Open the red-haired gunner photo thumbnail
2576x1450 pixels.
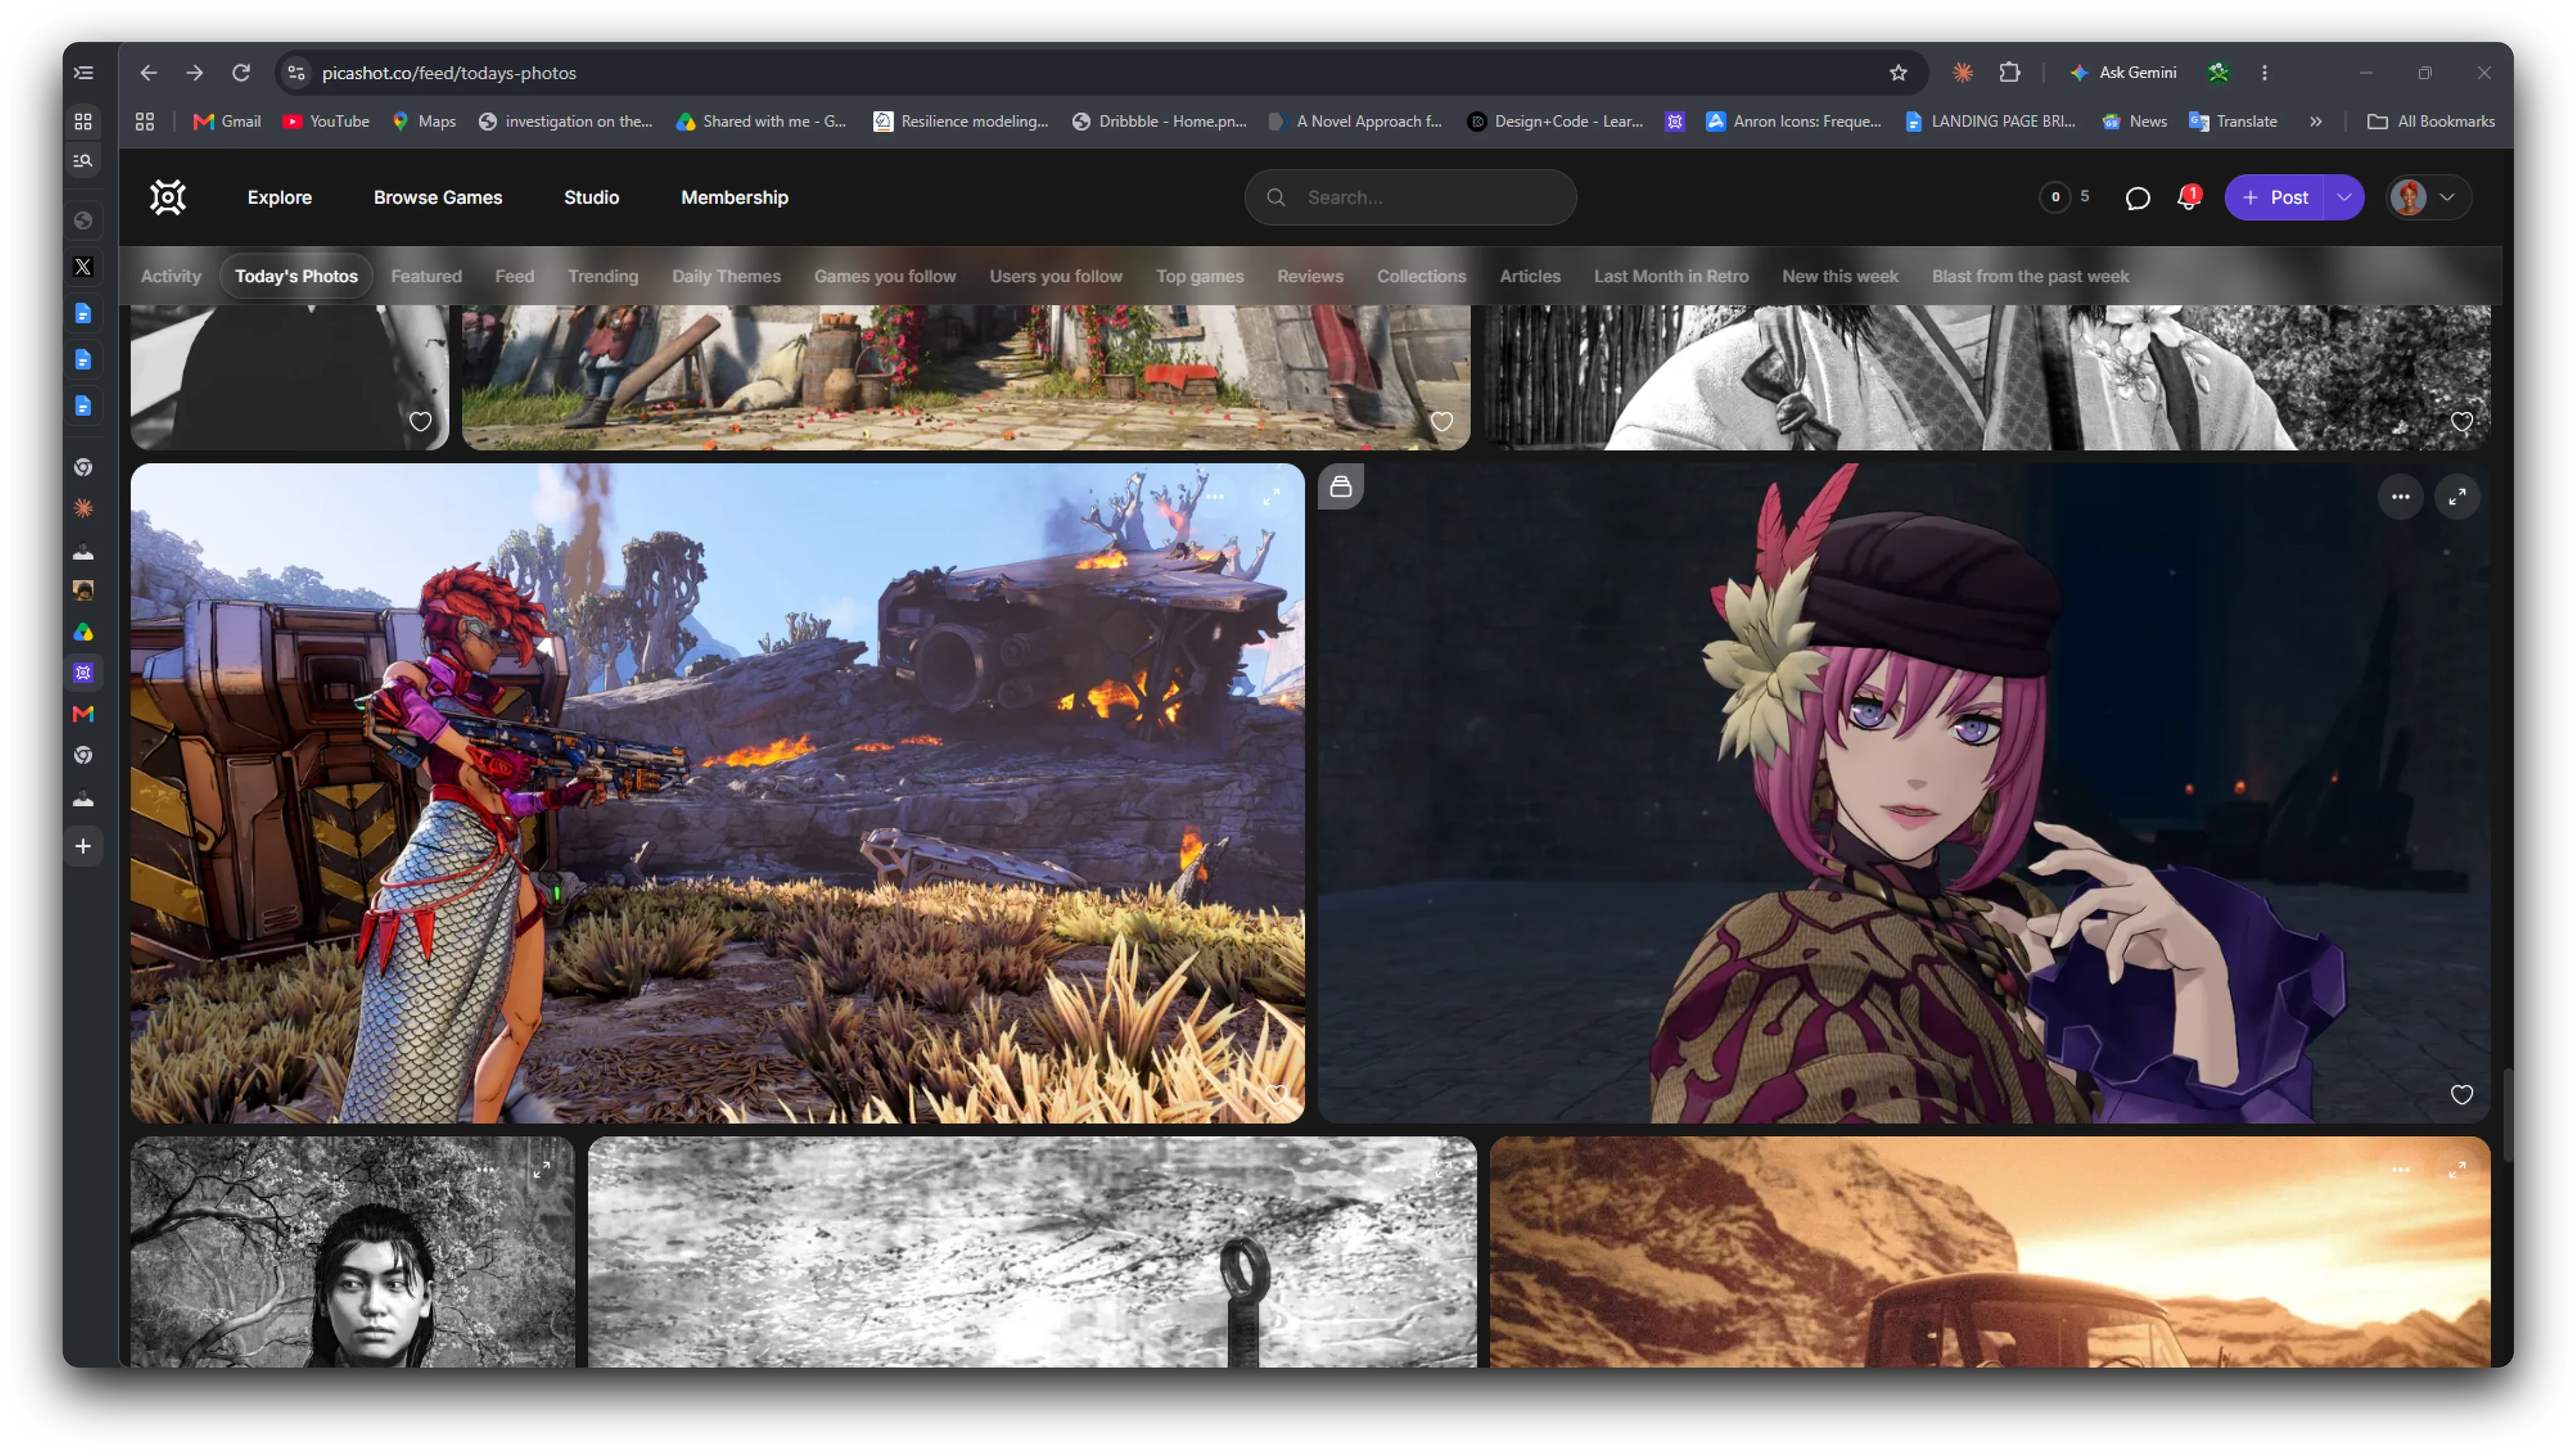click(717, 793)
